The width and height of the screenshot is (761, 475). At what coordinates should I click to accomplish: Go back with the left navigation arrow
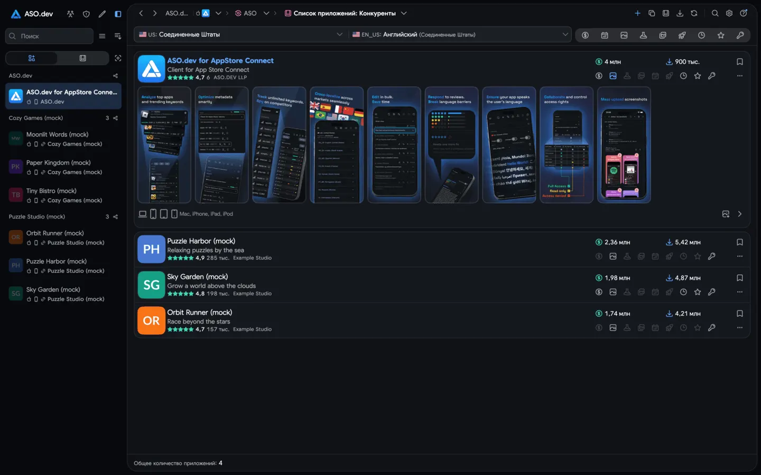[141, 13]
